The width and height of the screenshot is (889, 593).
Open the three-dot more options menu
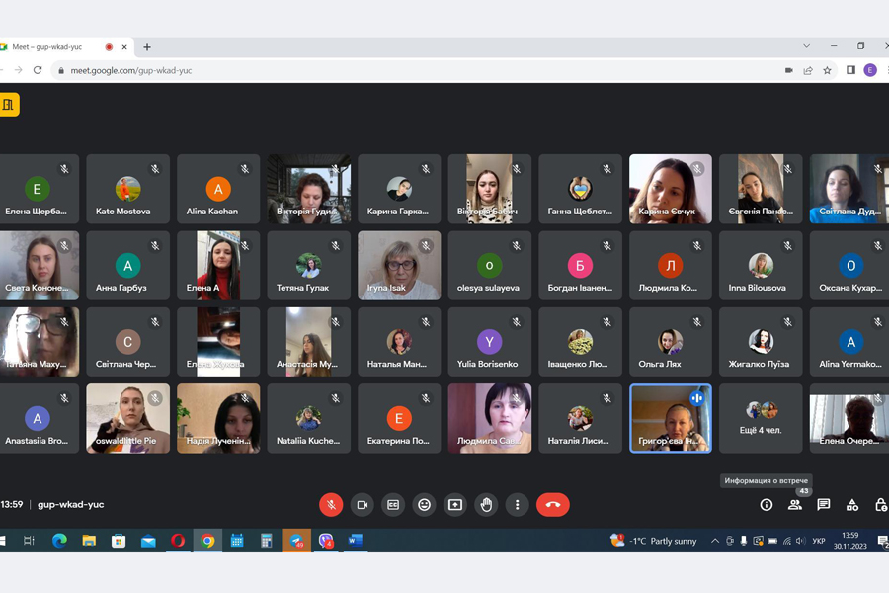tap(517, 504)
